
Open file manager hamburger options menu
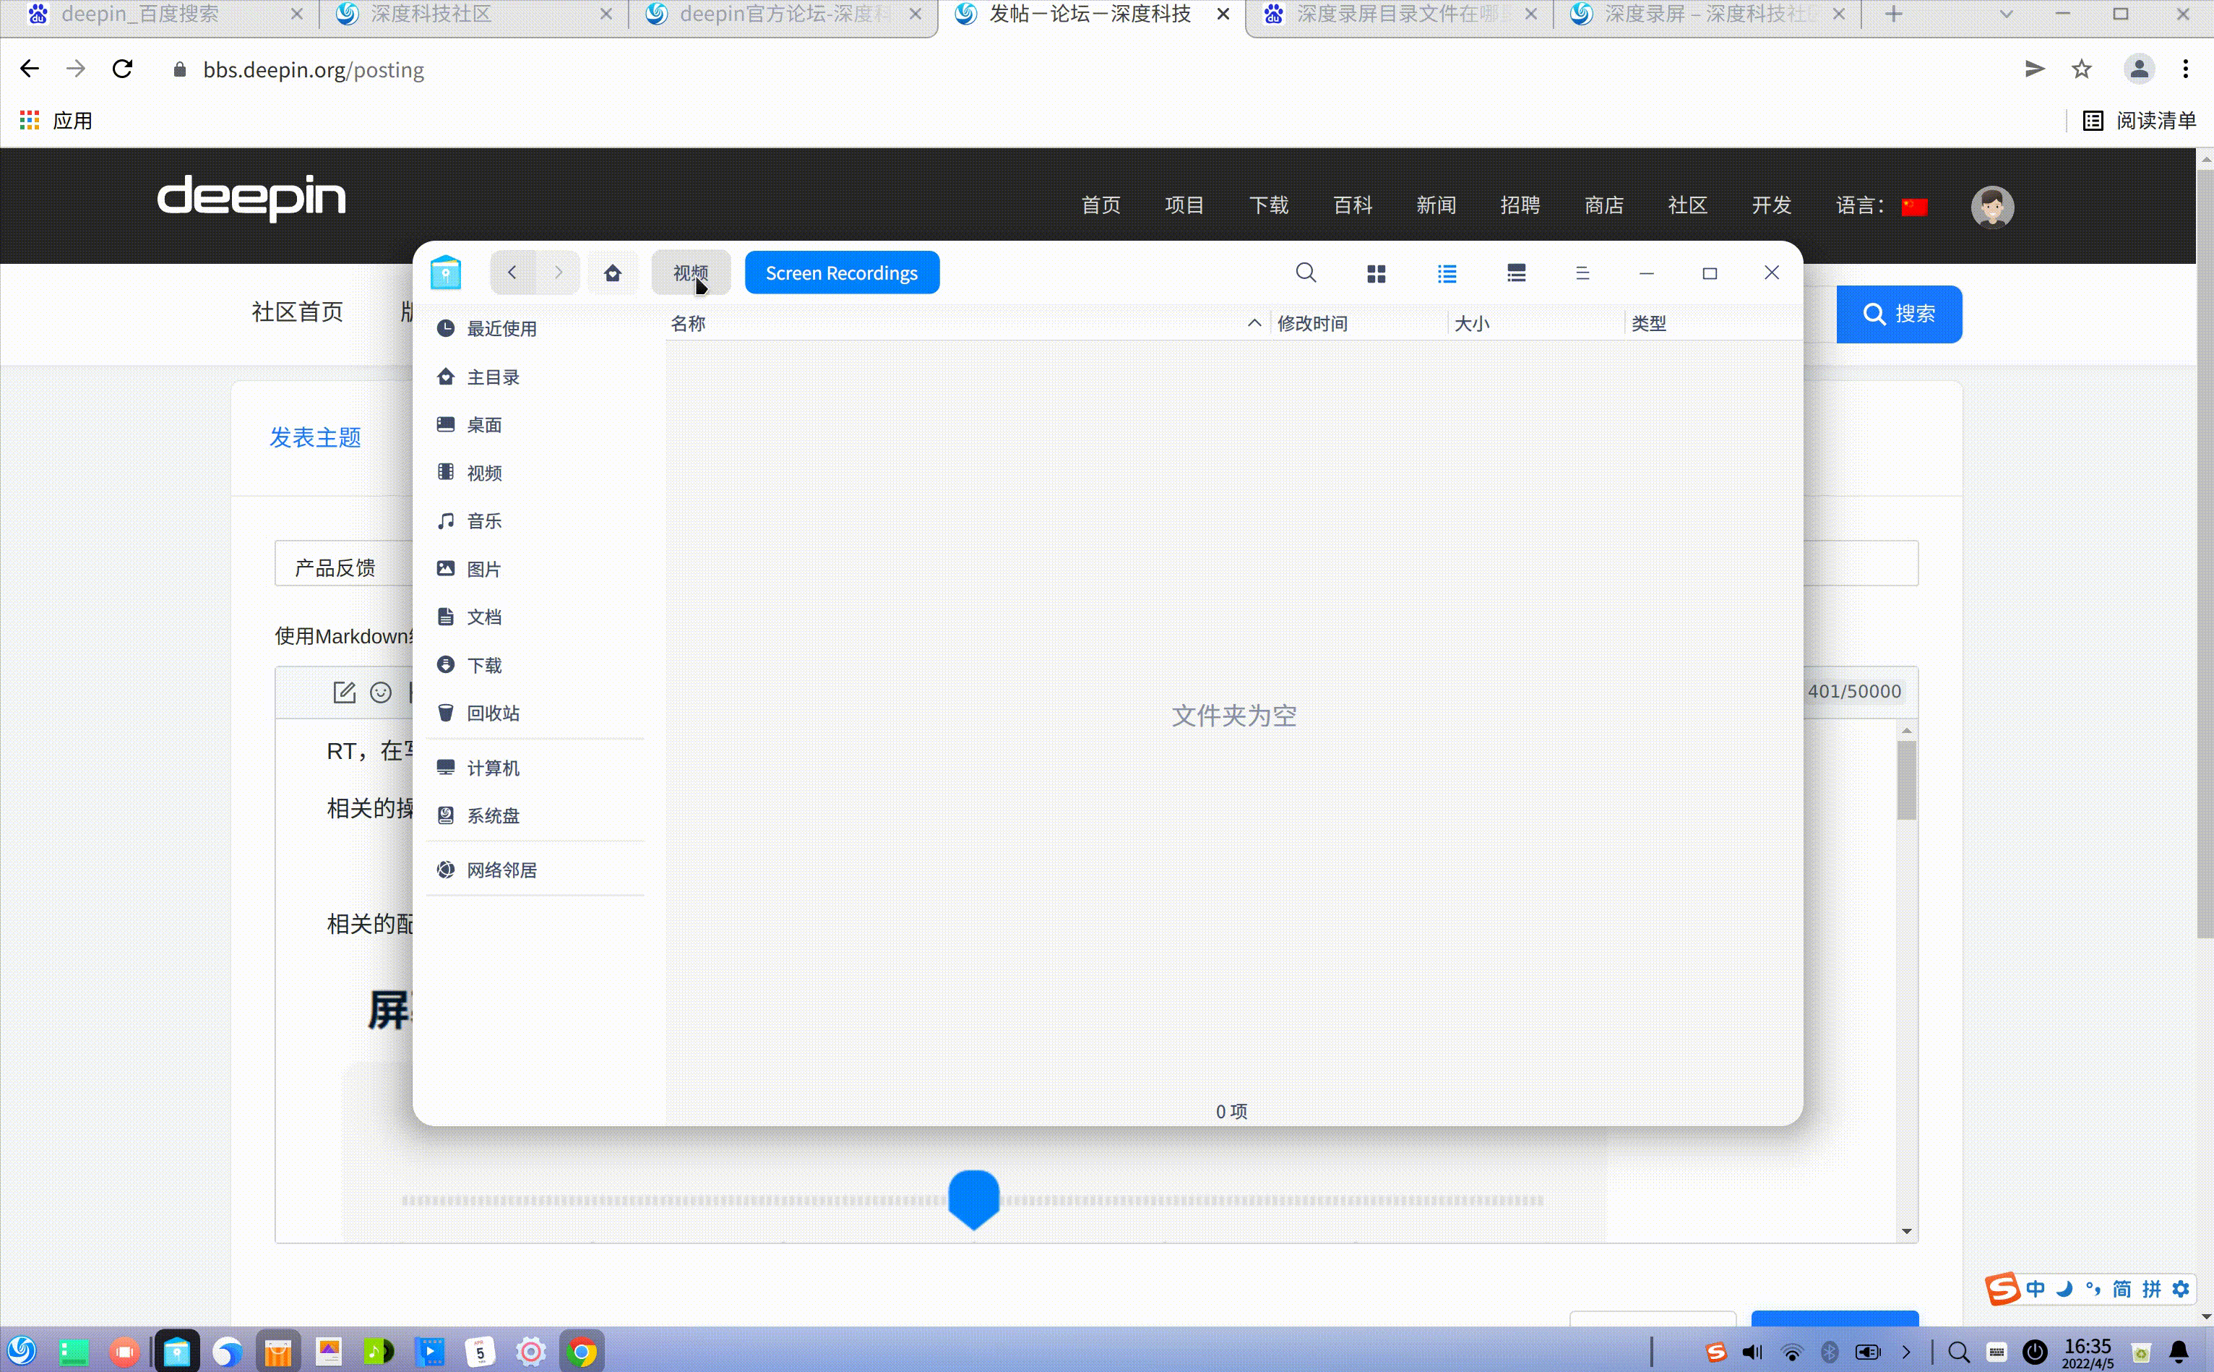[x=1584, y=273]
